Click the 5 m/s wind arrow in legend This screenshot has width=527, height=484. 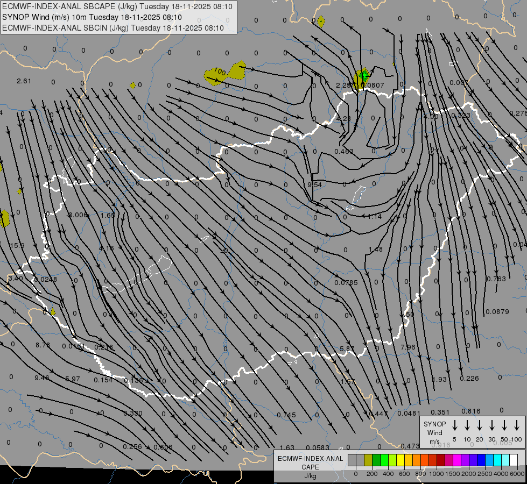click(455, 425)
